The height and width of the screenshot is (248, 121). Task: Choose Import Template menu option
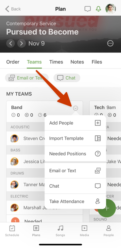75,138
